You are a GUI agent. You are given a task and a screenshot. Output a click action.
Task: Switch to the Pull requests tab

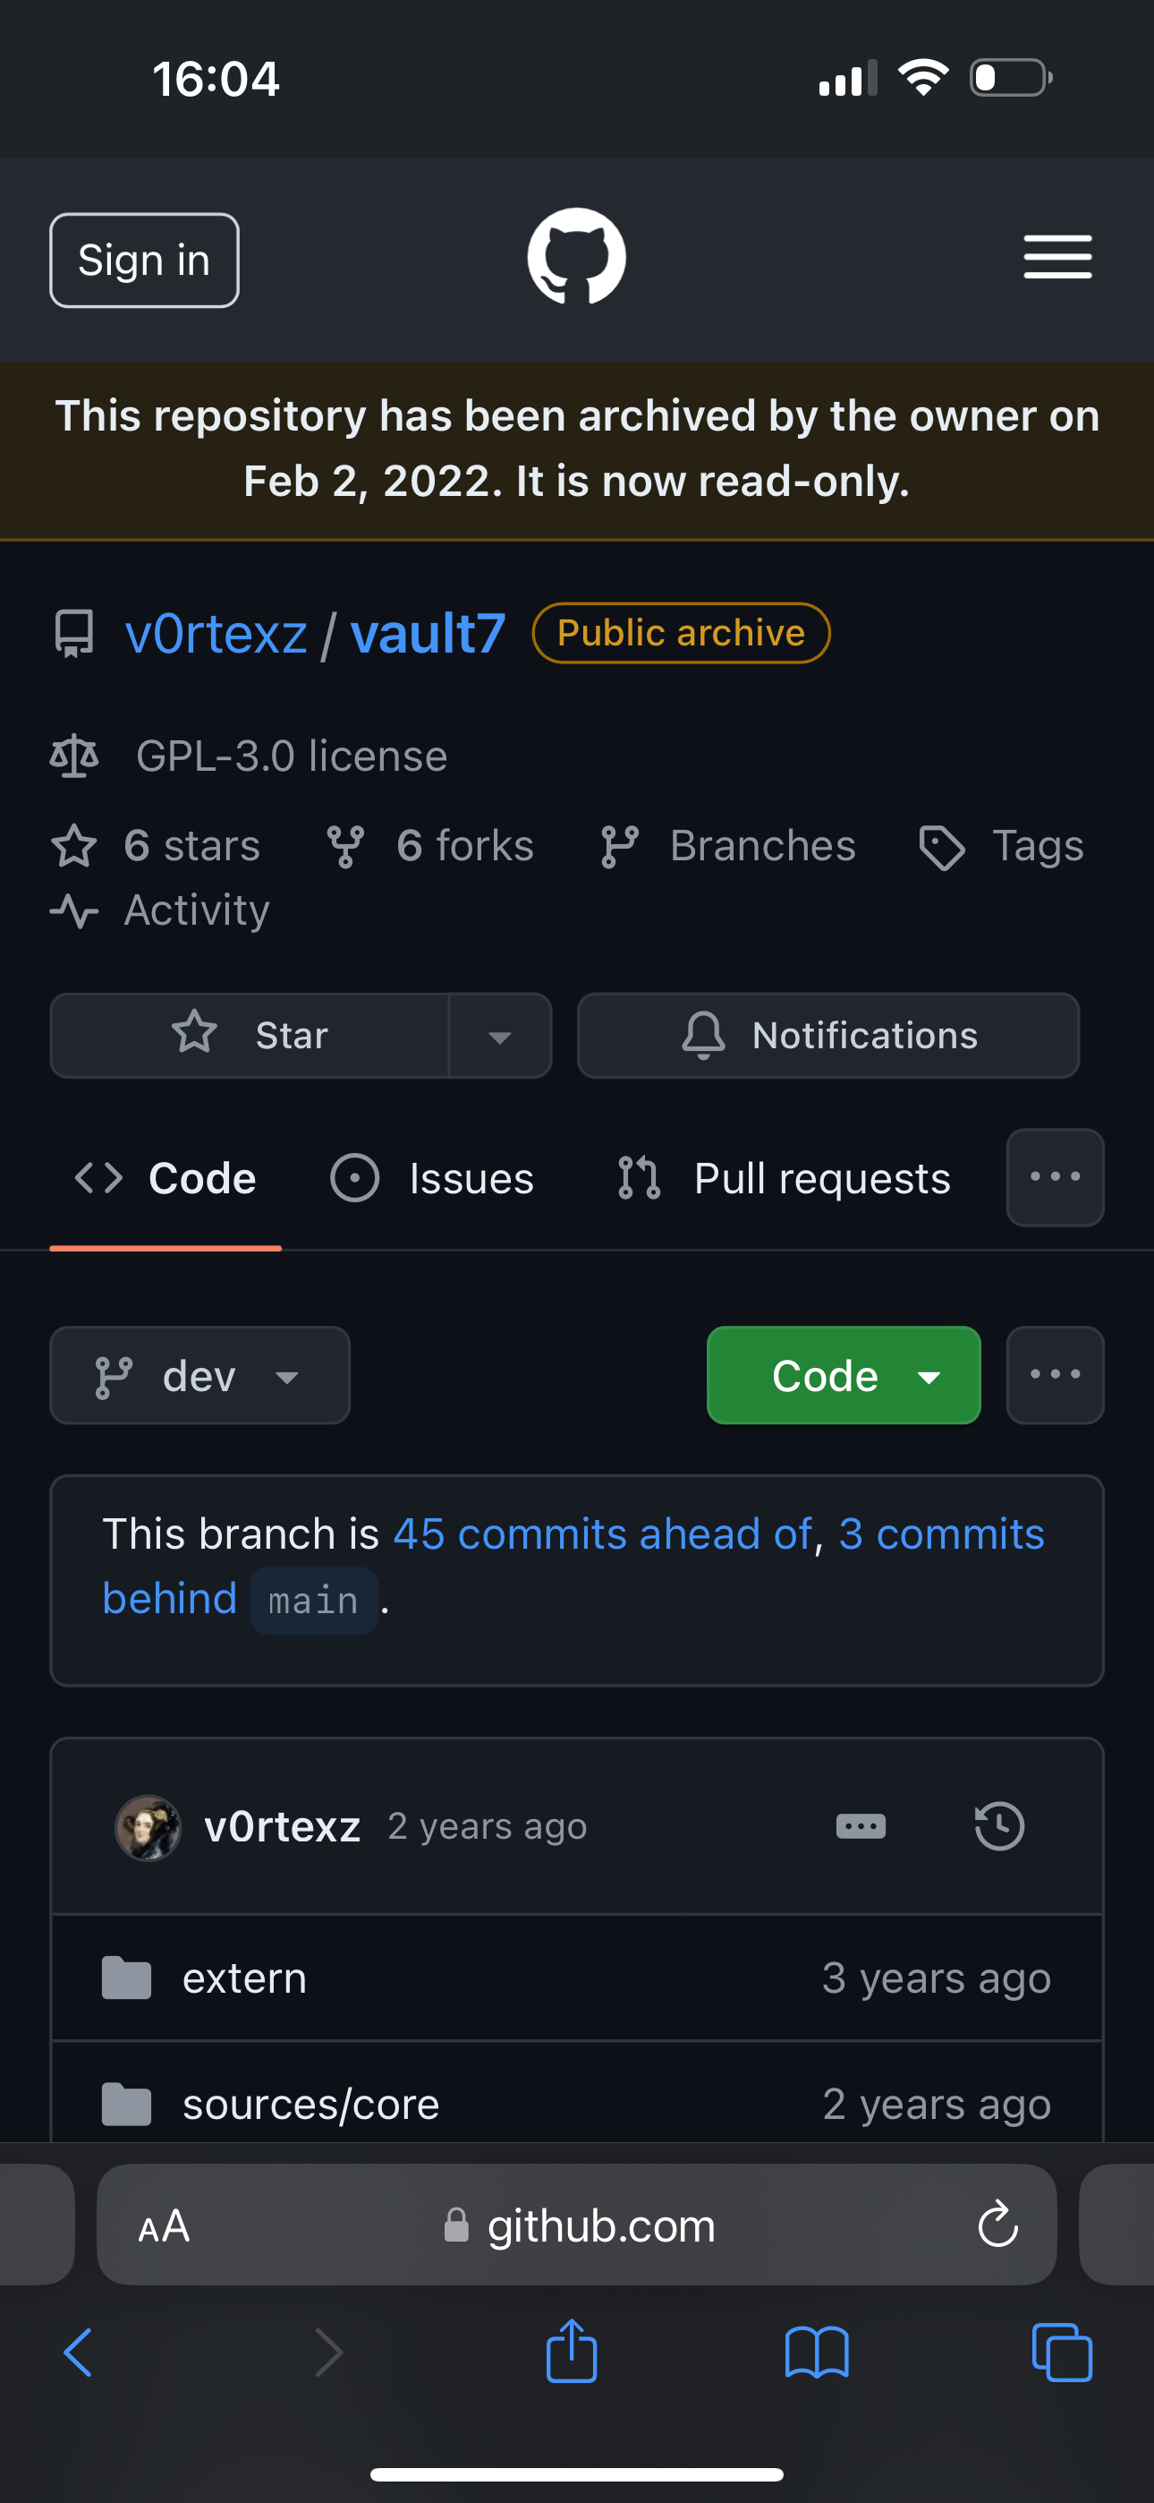coord(783,1179)
